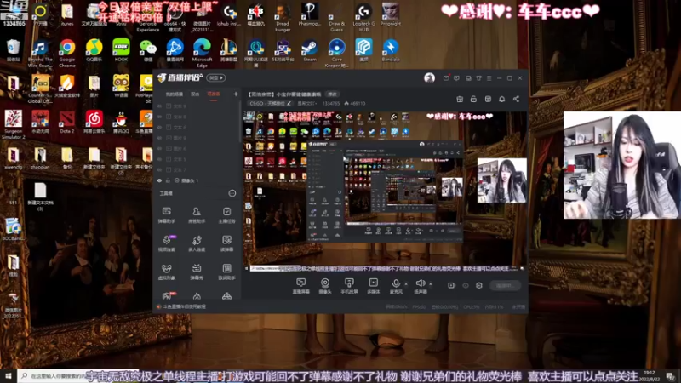Open the message icon with red dot in title bar
Screen dimensions: 681x383
pos(446,78)
